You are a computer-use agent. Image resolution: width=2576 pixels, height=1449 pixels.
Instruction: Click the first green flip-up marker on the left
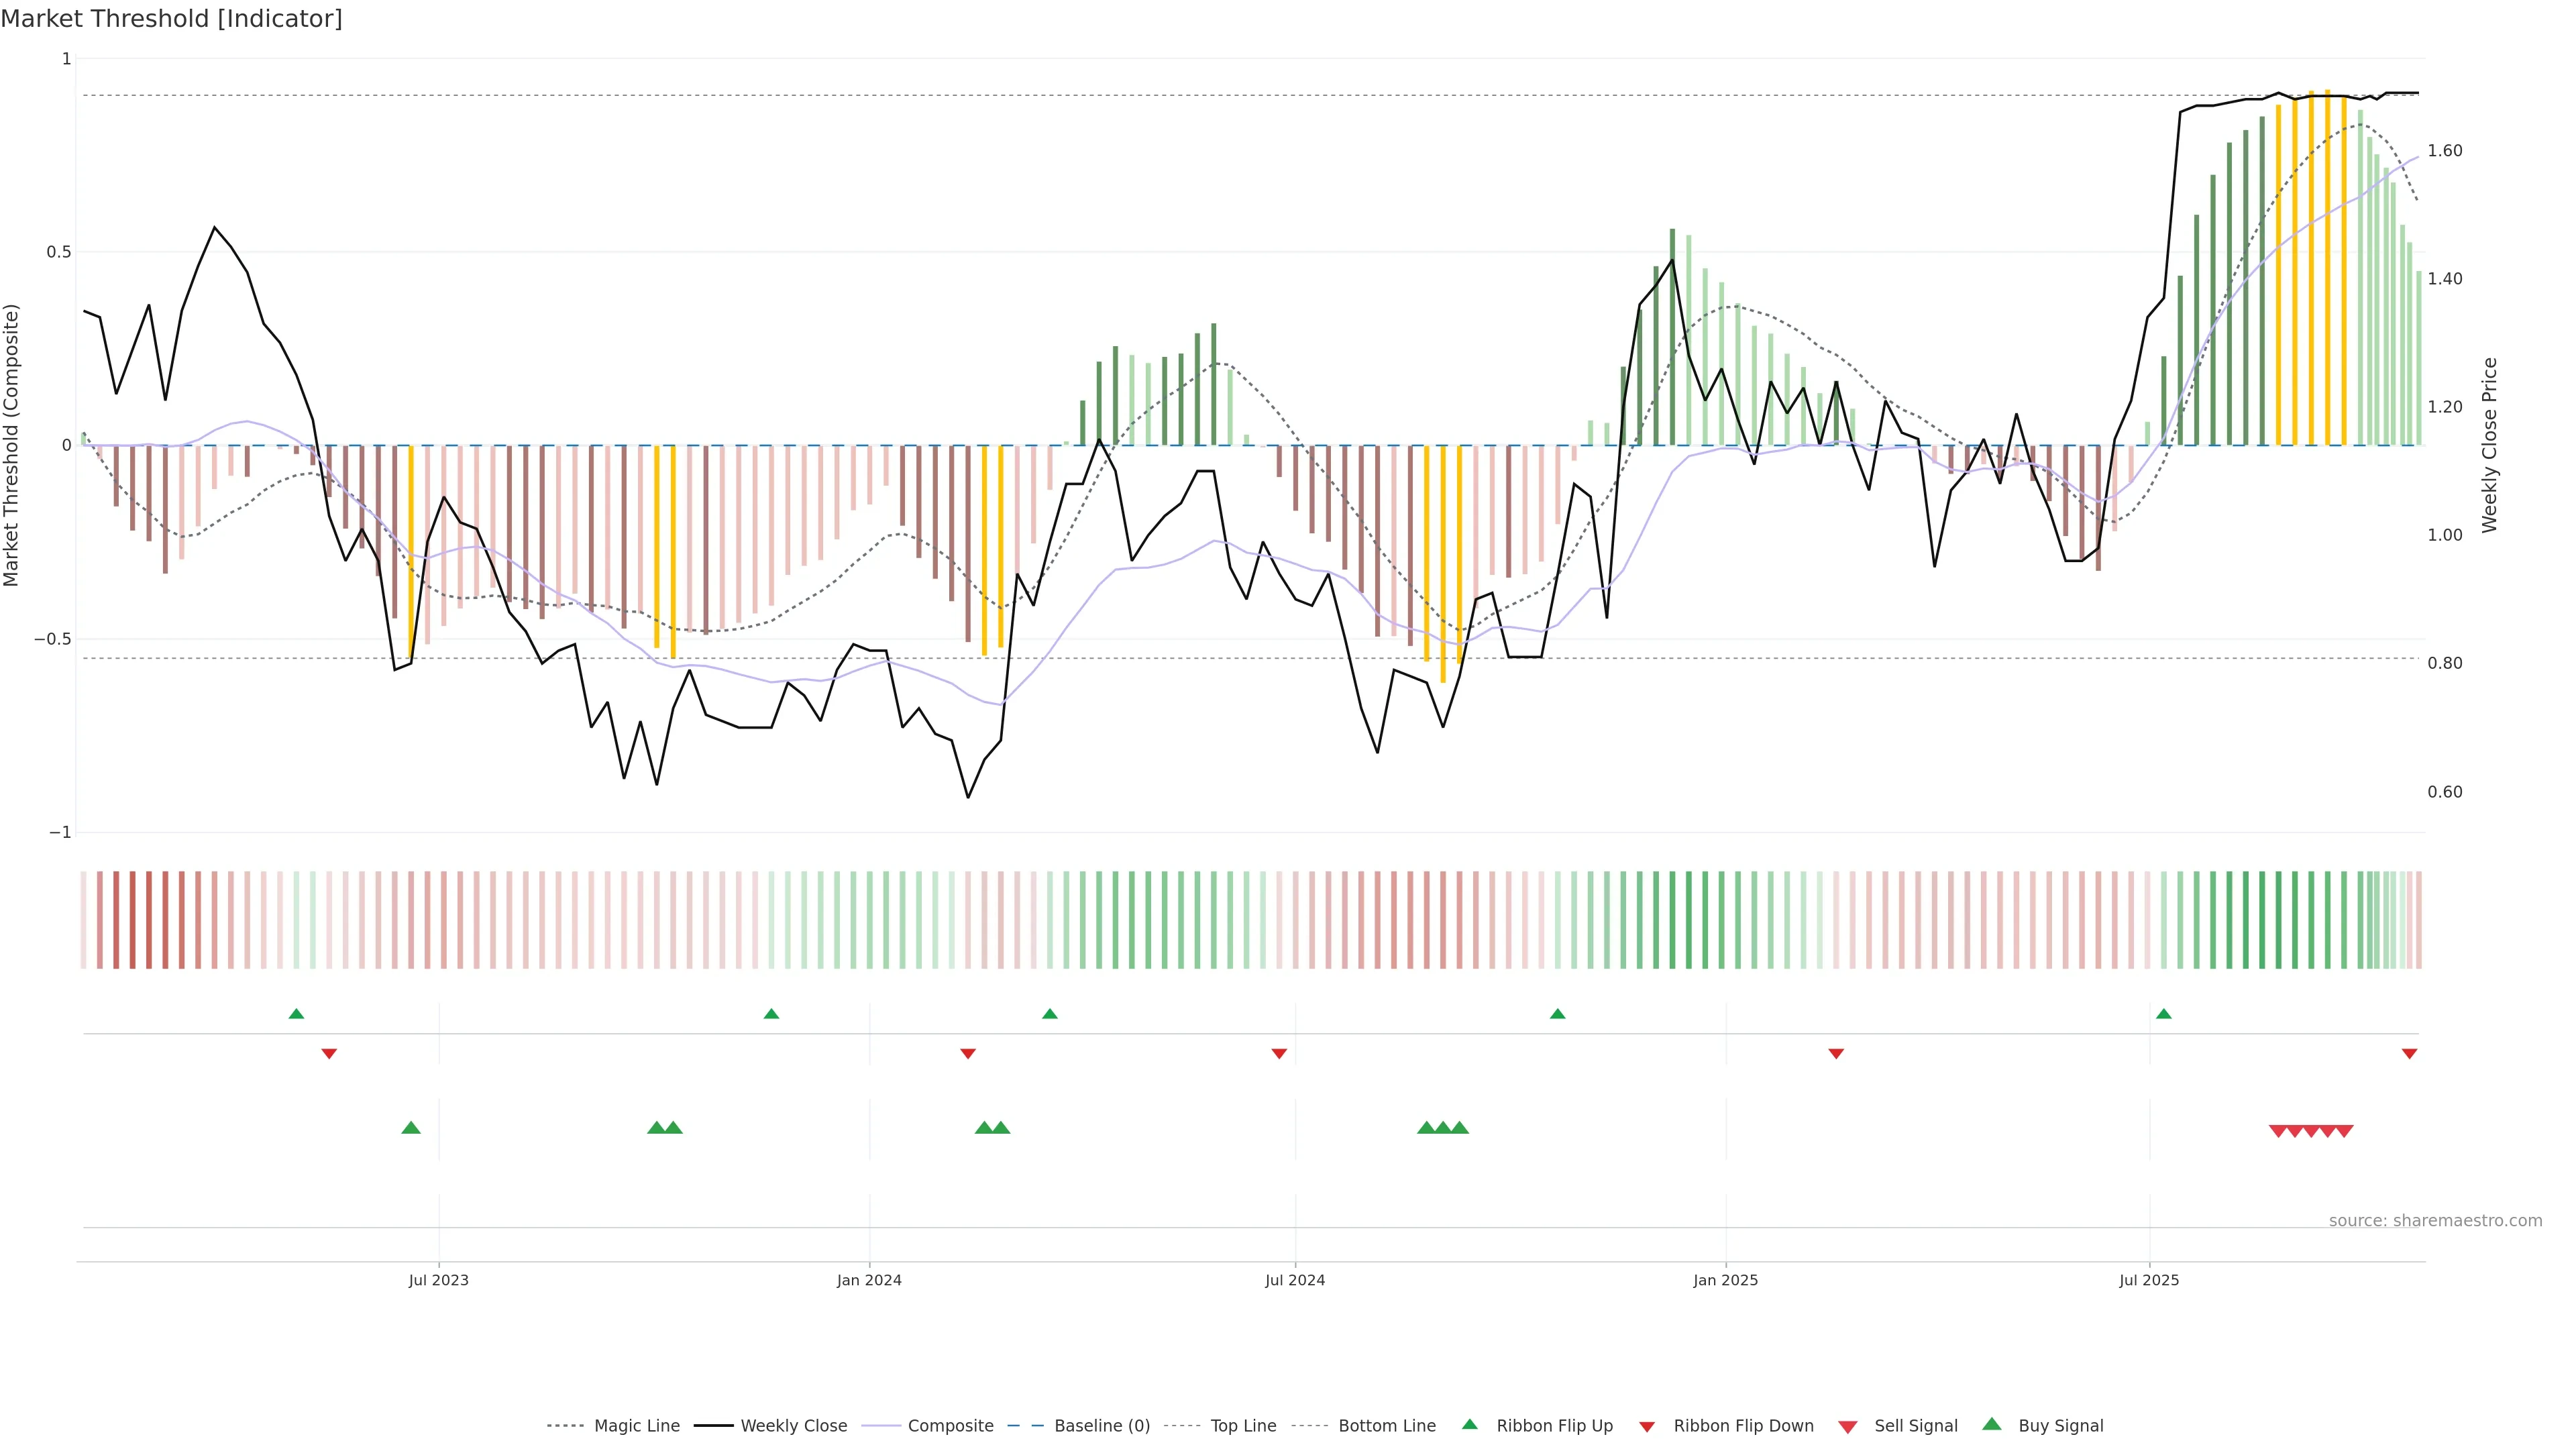tap(296, 1014)
